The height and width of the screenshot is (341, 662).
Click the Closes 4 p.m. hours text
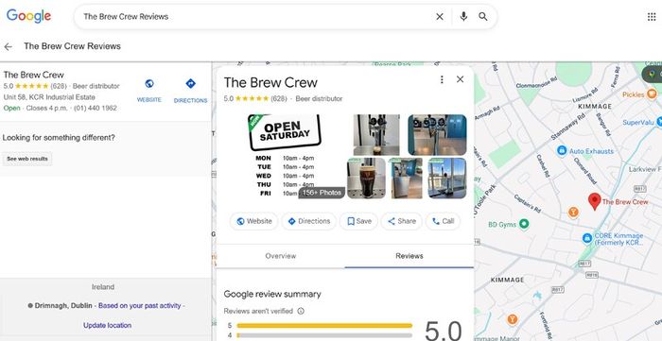[x=46, y=109]
